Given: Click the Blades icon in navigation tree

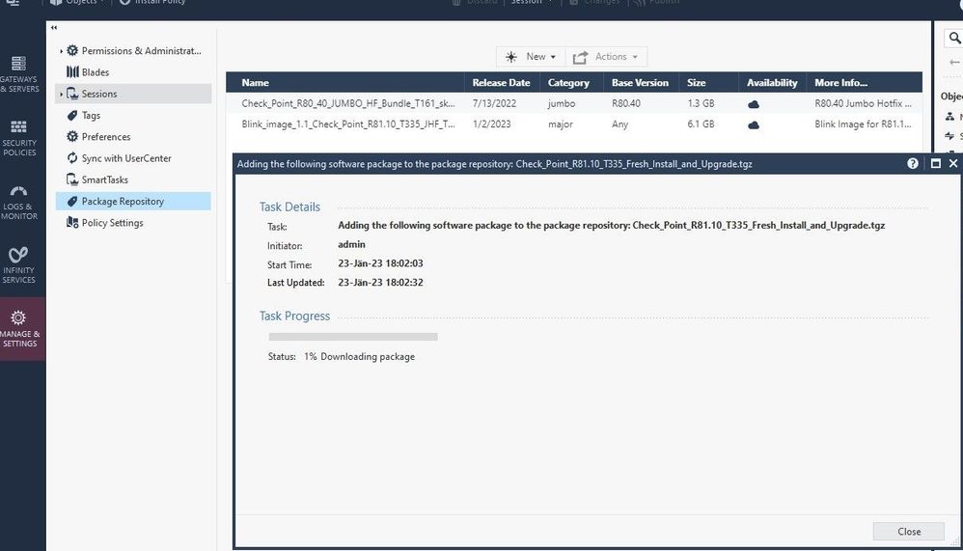Looking at the screenshot, I should (72, 71).
